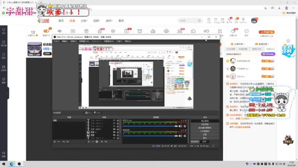Move scene up with arrow
Viewport: 298px width, 167px height.
pos(63,142)
